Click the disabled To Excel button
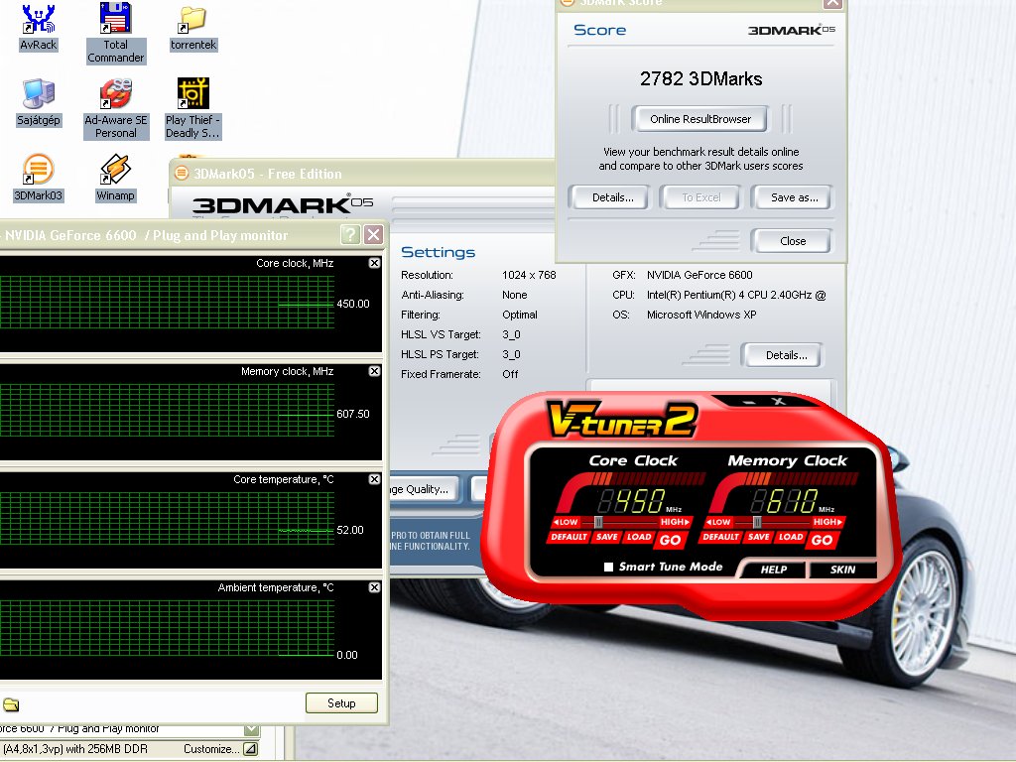The image size is (1016, 762). [x=701, y=197]
